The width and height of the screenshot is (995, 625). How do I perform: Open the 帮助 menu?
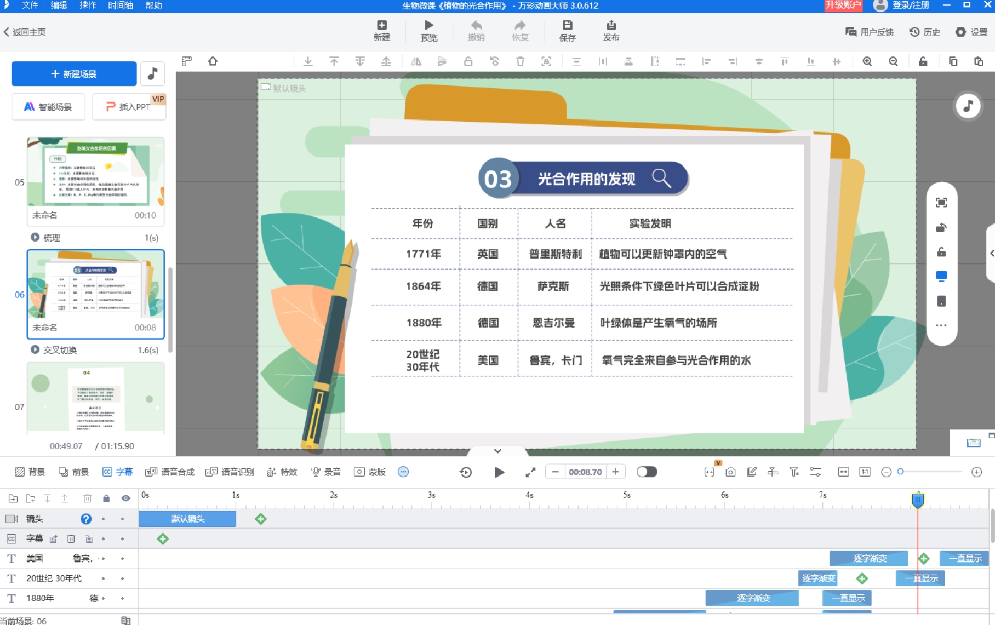tap(153, 5)
